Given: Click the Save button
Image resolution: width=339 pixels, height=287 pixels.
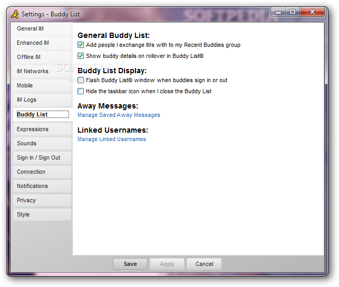Looking at the screenshot, I should coord(130,264).
